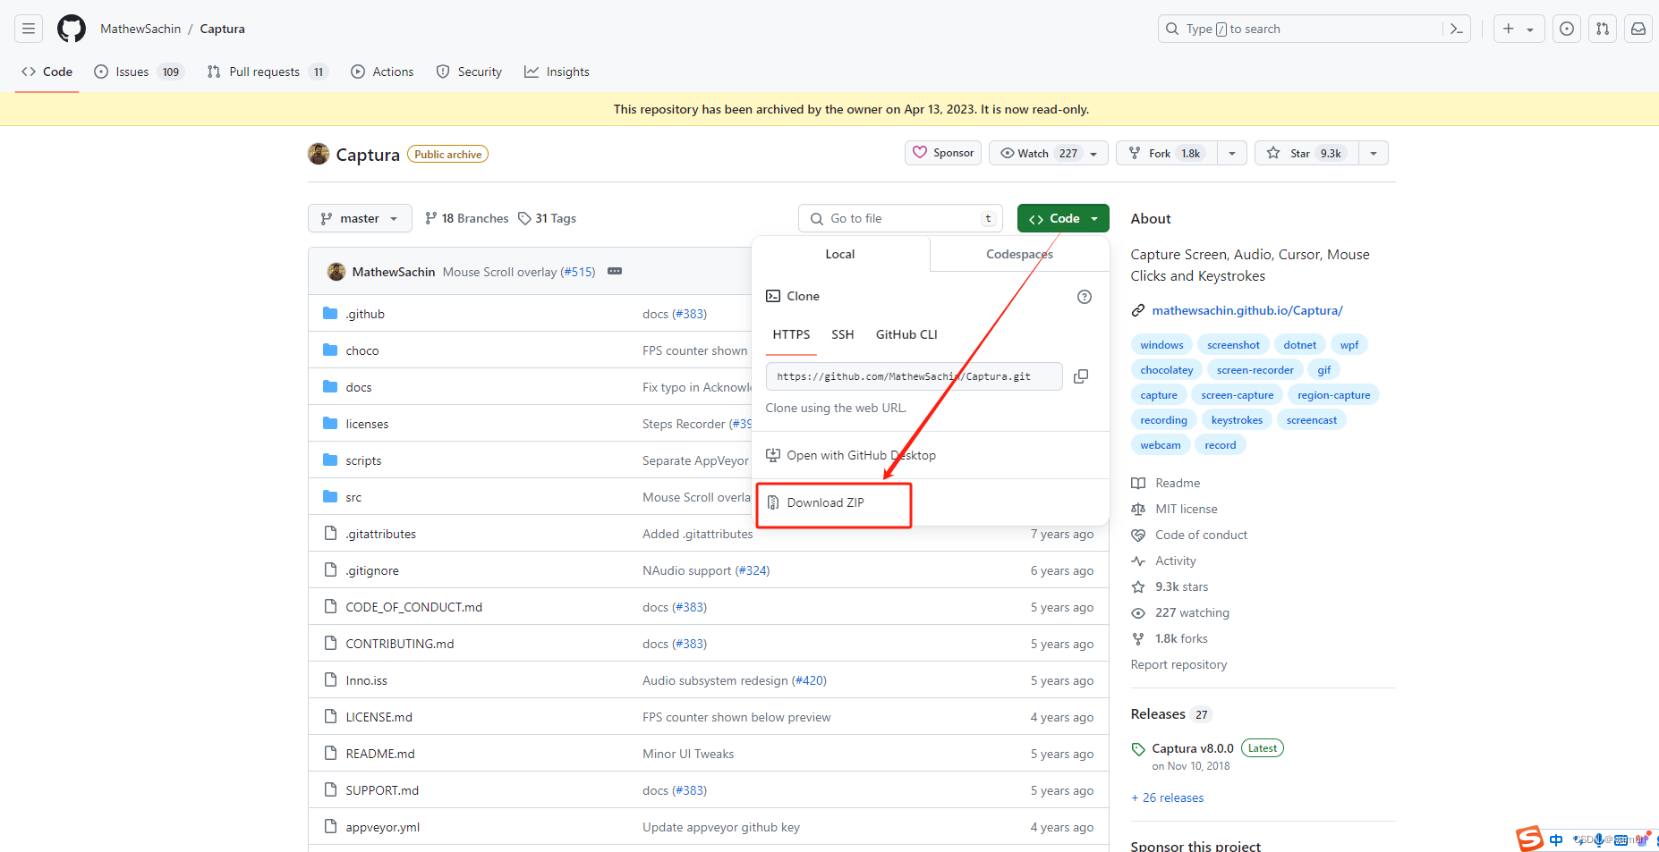The width and height of the screenshot is (1659, 852).
Task: Open Captura v8.0.0 latest release
Action: click(1193, 748)
